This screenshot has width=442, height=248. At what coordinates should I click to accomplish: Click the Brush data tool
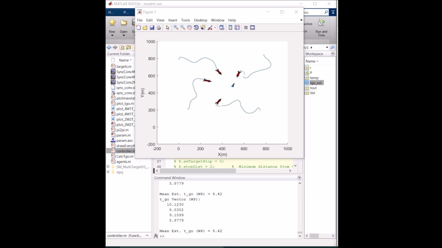tap(210, 28)
